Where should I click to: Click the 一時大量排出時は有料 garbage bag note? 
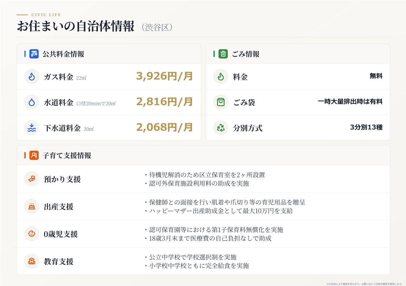point(350,102)
